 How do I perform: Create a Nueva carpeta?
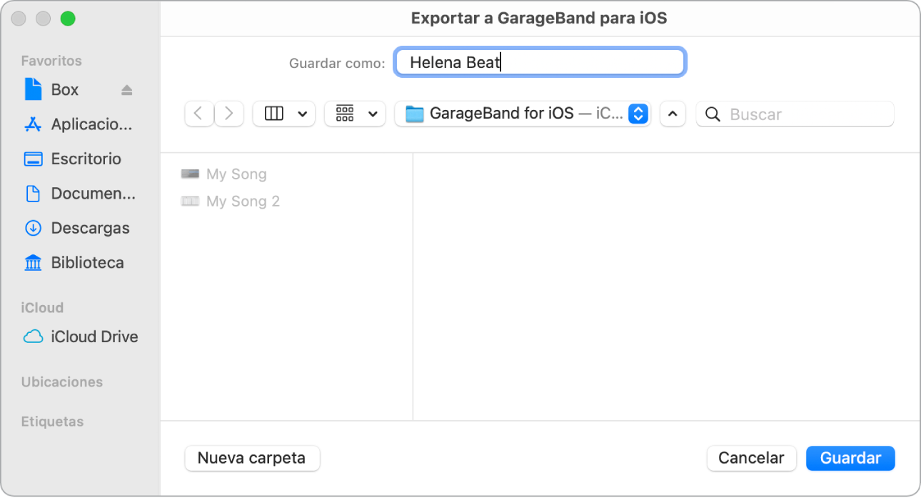tap(252, 458)
